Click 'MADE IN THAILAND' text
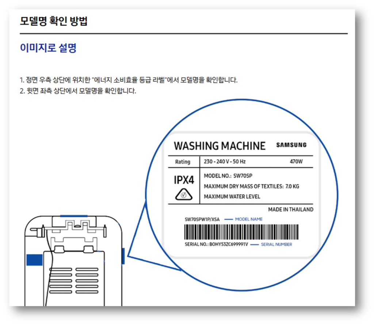Viewport: 374px width, 325px height. 290,210
